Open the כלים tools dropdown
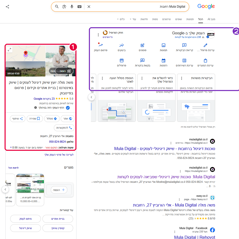The image size is (239, 239). click(x=121, y=19)
